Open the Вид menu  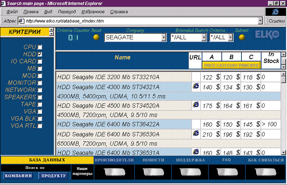tap(48, 12)
